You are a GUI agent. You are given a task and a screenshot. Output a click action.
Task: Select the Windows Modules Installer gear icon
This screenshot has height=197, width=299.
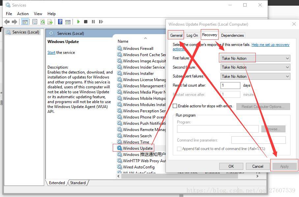[x=120, y=104]
